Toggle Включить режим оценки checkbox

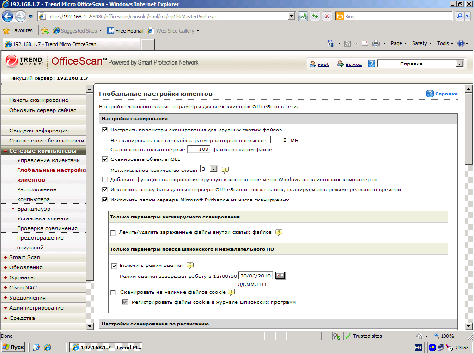coord(114,265)
